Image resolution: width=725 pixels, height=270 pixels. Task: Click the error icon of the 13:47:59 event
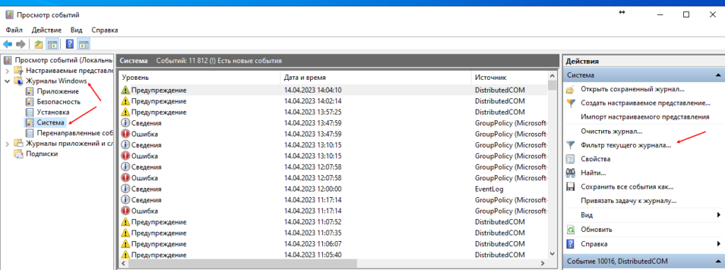pos(125,134)
